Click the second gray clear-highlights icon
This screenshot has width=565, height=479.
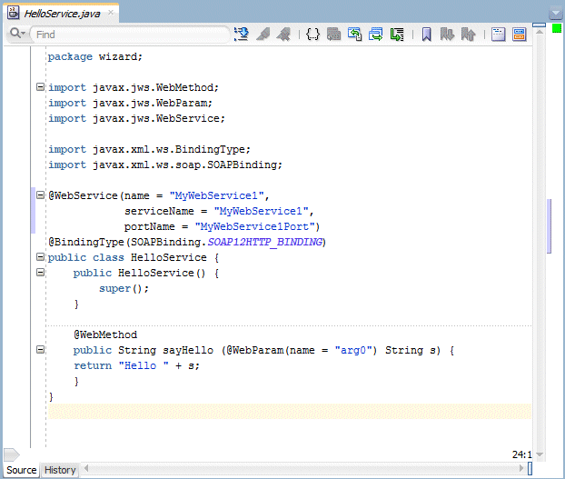[284, 35]
